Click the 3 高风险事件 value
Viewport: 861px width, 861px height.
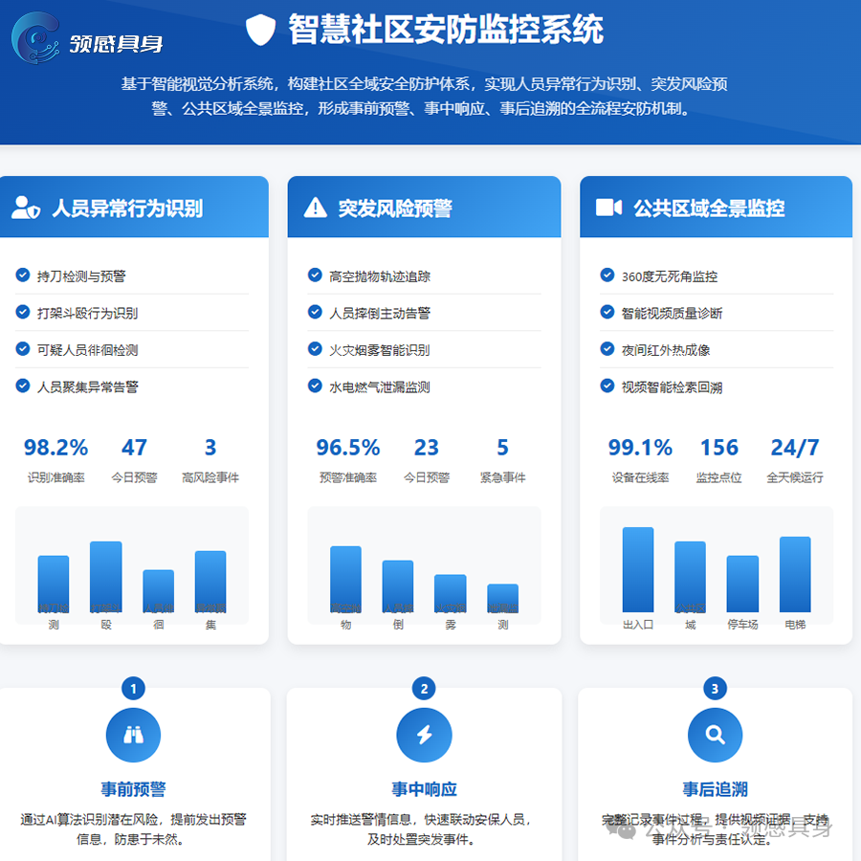click(210, 448)
